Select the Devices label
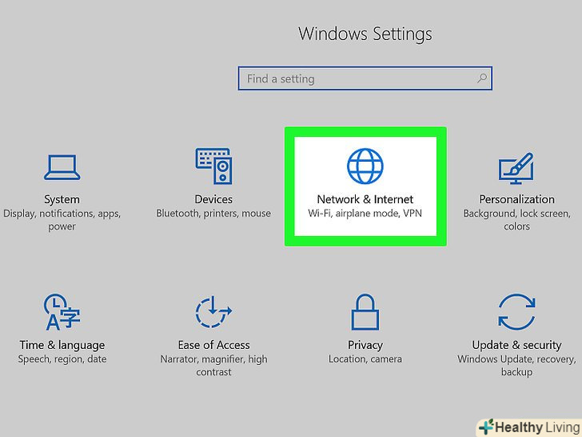 click(213, 199)
